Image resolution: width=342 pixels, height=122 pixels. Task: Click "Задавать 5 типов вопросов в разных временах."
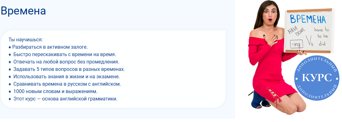click(x=69, y=69)
